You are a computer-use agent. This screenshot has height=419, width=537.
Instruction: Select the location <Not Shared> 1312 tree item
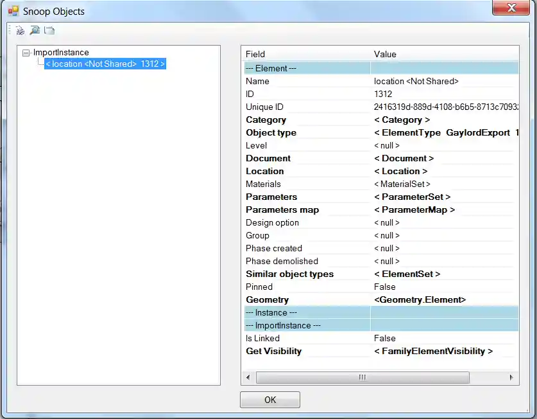click(x=105, y=63)
